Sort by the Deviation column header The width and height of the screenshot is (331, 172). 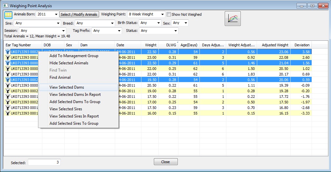(301, 45)
